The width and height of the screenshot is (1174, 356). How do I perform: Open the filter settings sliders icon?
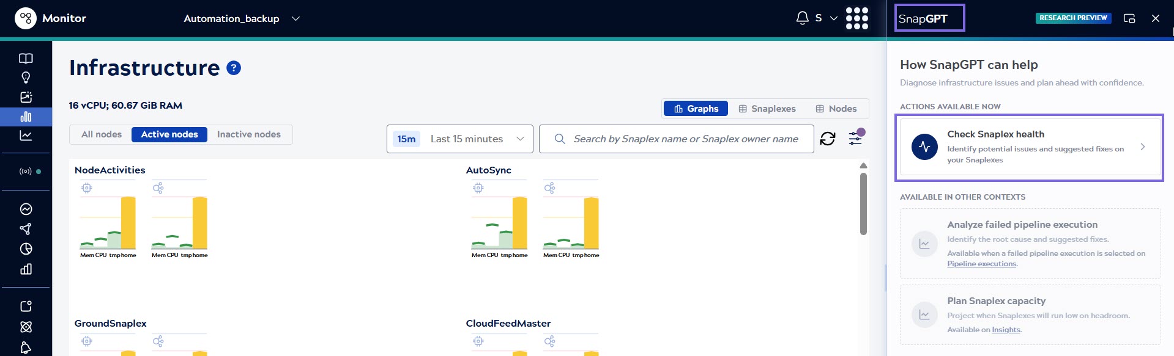coord(855,139)
